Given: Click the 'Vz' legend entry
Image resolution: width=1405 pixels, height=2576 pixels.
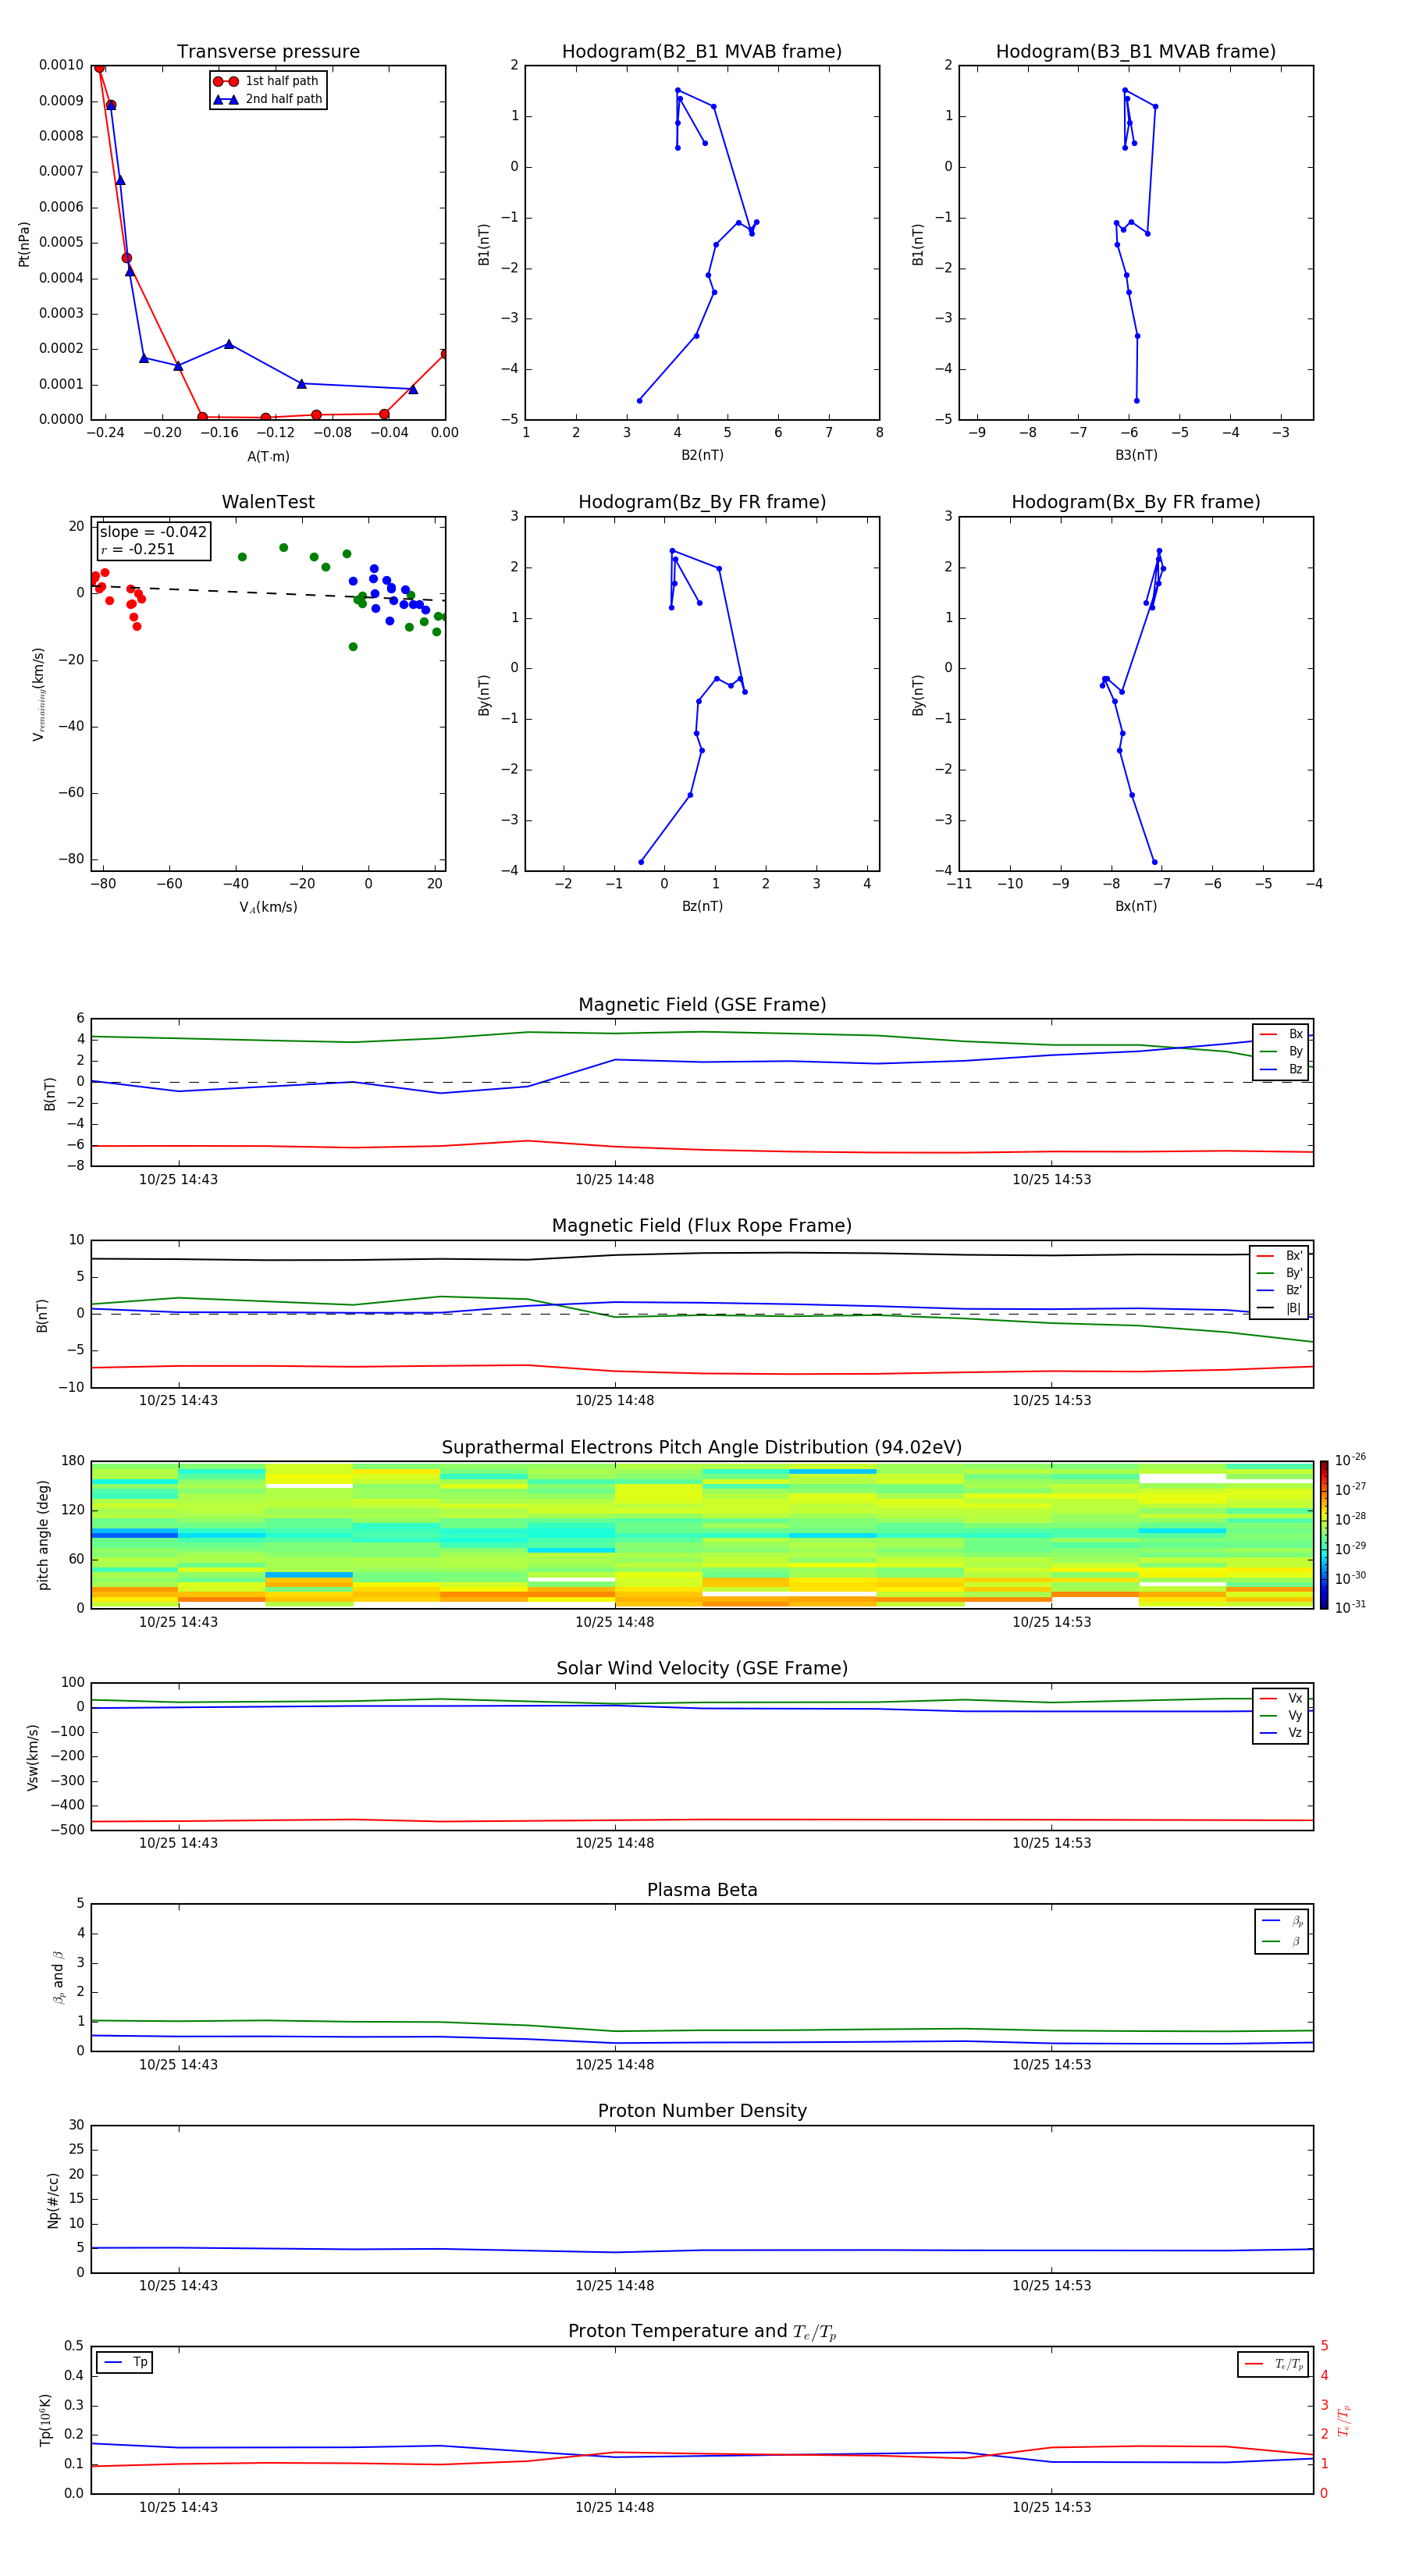Looking at the screenshot, I should tap(1281, 1733).
